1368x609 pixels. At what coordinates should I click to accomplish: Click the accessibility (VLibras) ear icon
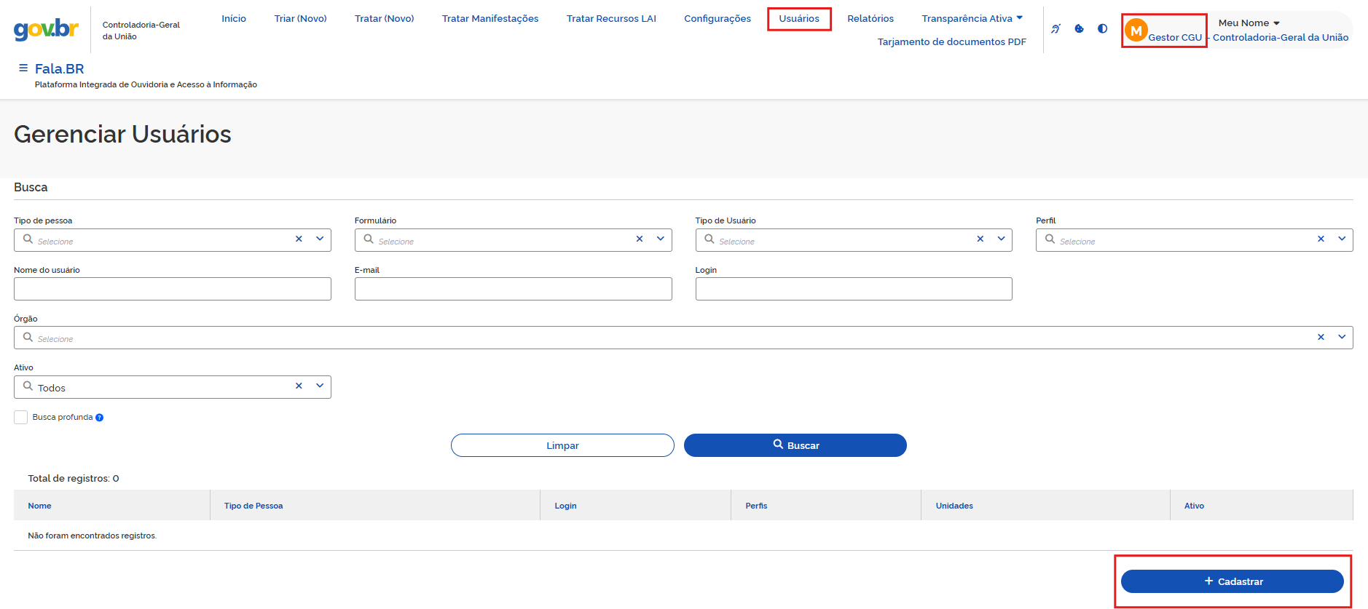coord(1056,29)
